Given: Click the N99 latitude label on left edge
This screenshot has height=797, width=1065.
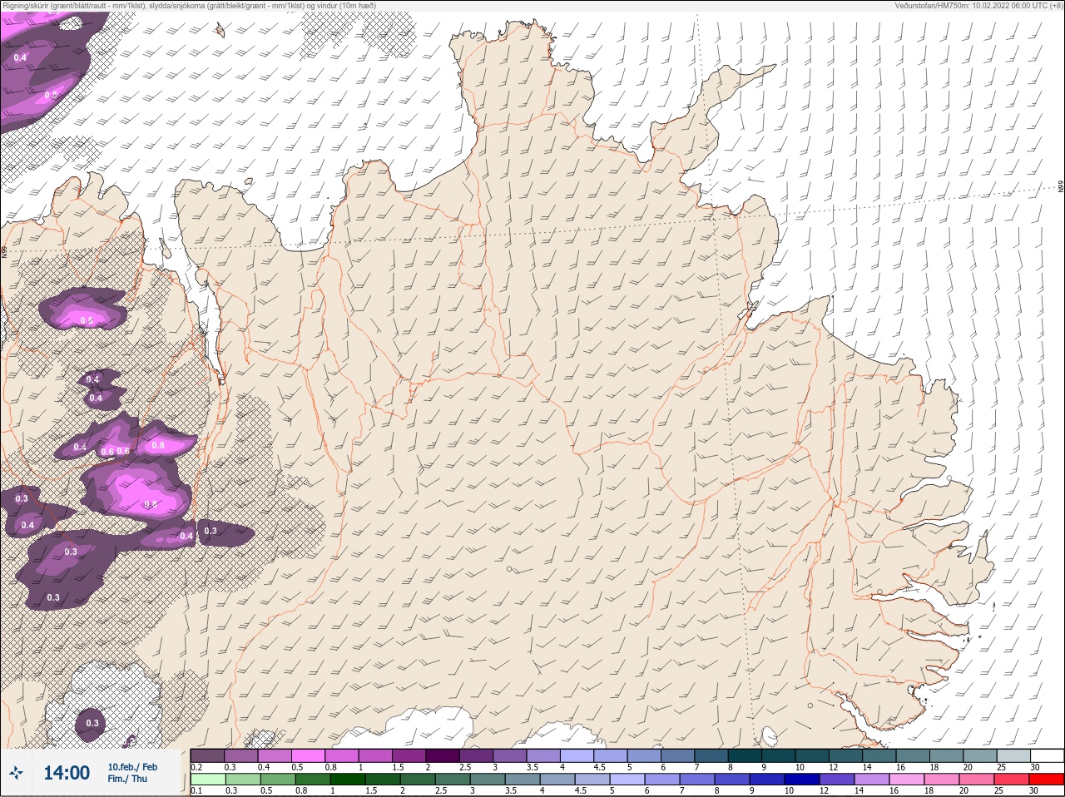Looking at the screenshot, I should pyautogui.click(x=4, y=250).
